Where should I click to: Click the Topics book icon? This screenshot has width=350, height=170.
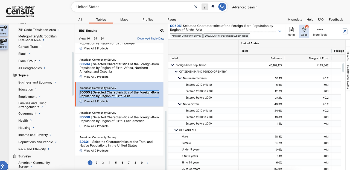coord(15,75)
